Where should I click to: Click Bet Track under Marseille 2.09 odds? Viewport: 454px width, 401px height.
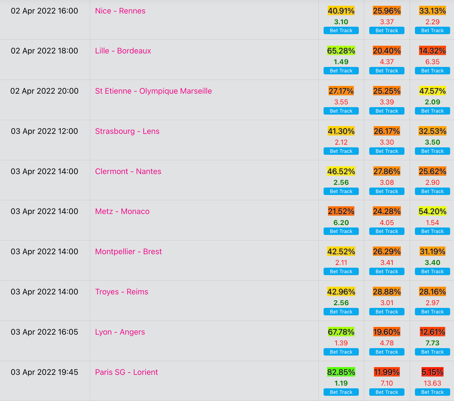[x=433, y=111]
